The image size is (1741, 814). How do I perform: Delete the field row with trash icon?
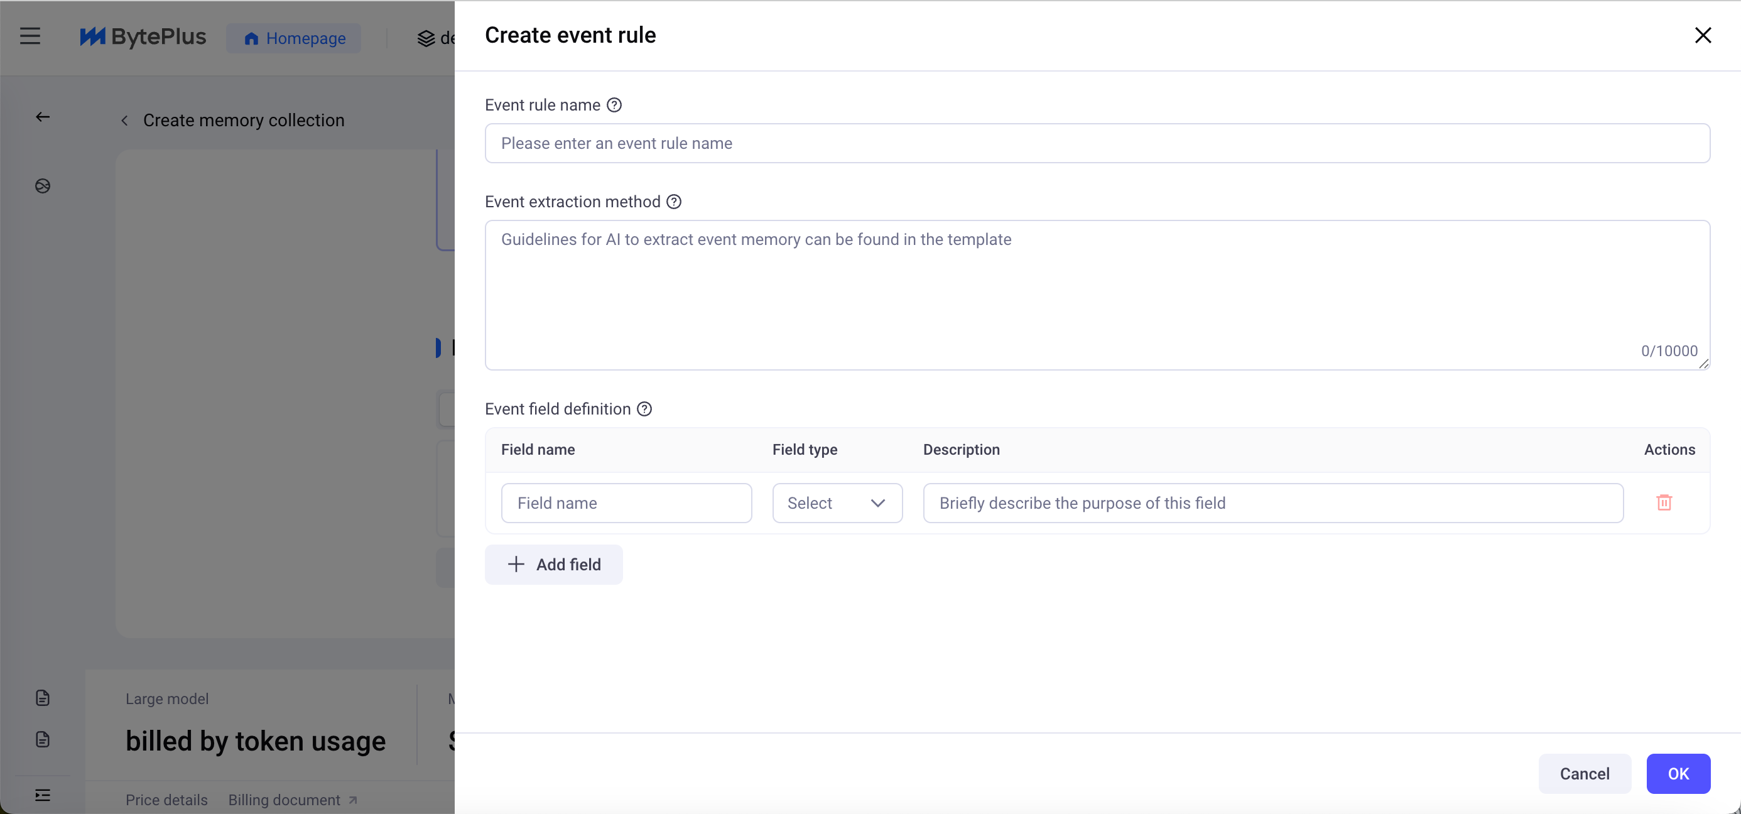[1664, 502]
